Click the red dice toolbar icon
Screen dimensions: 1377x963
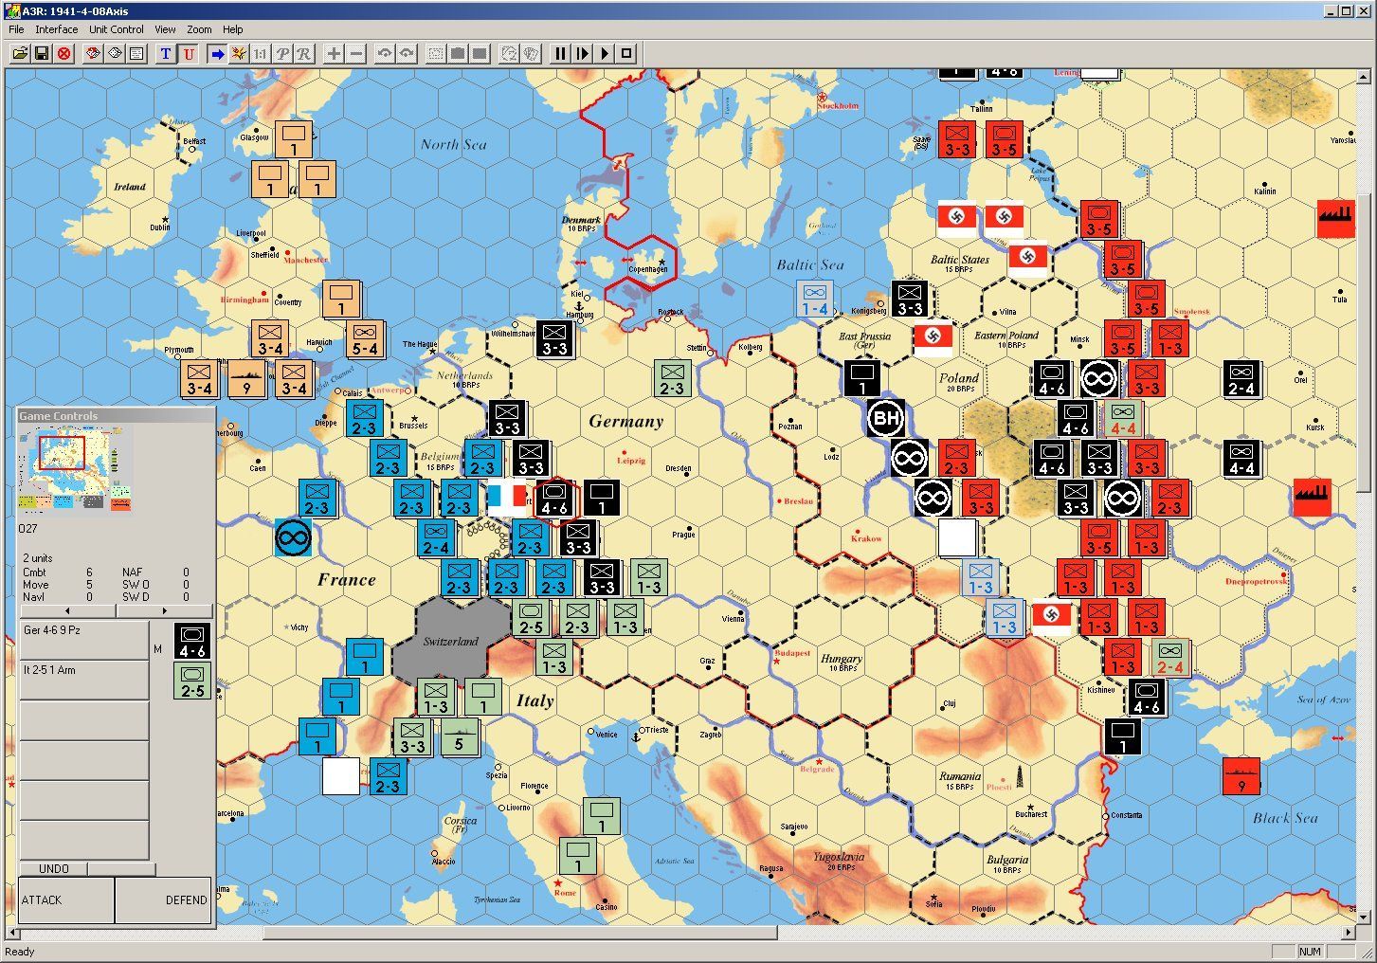pos(93,54)
